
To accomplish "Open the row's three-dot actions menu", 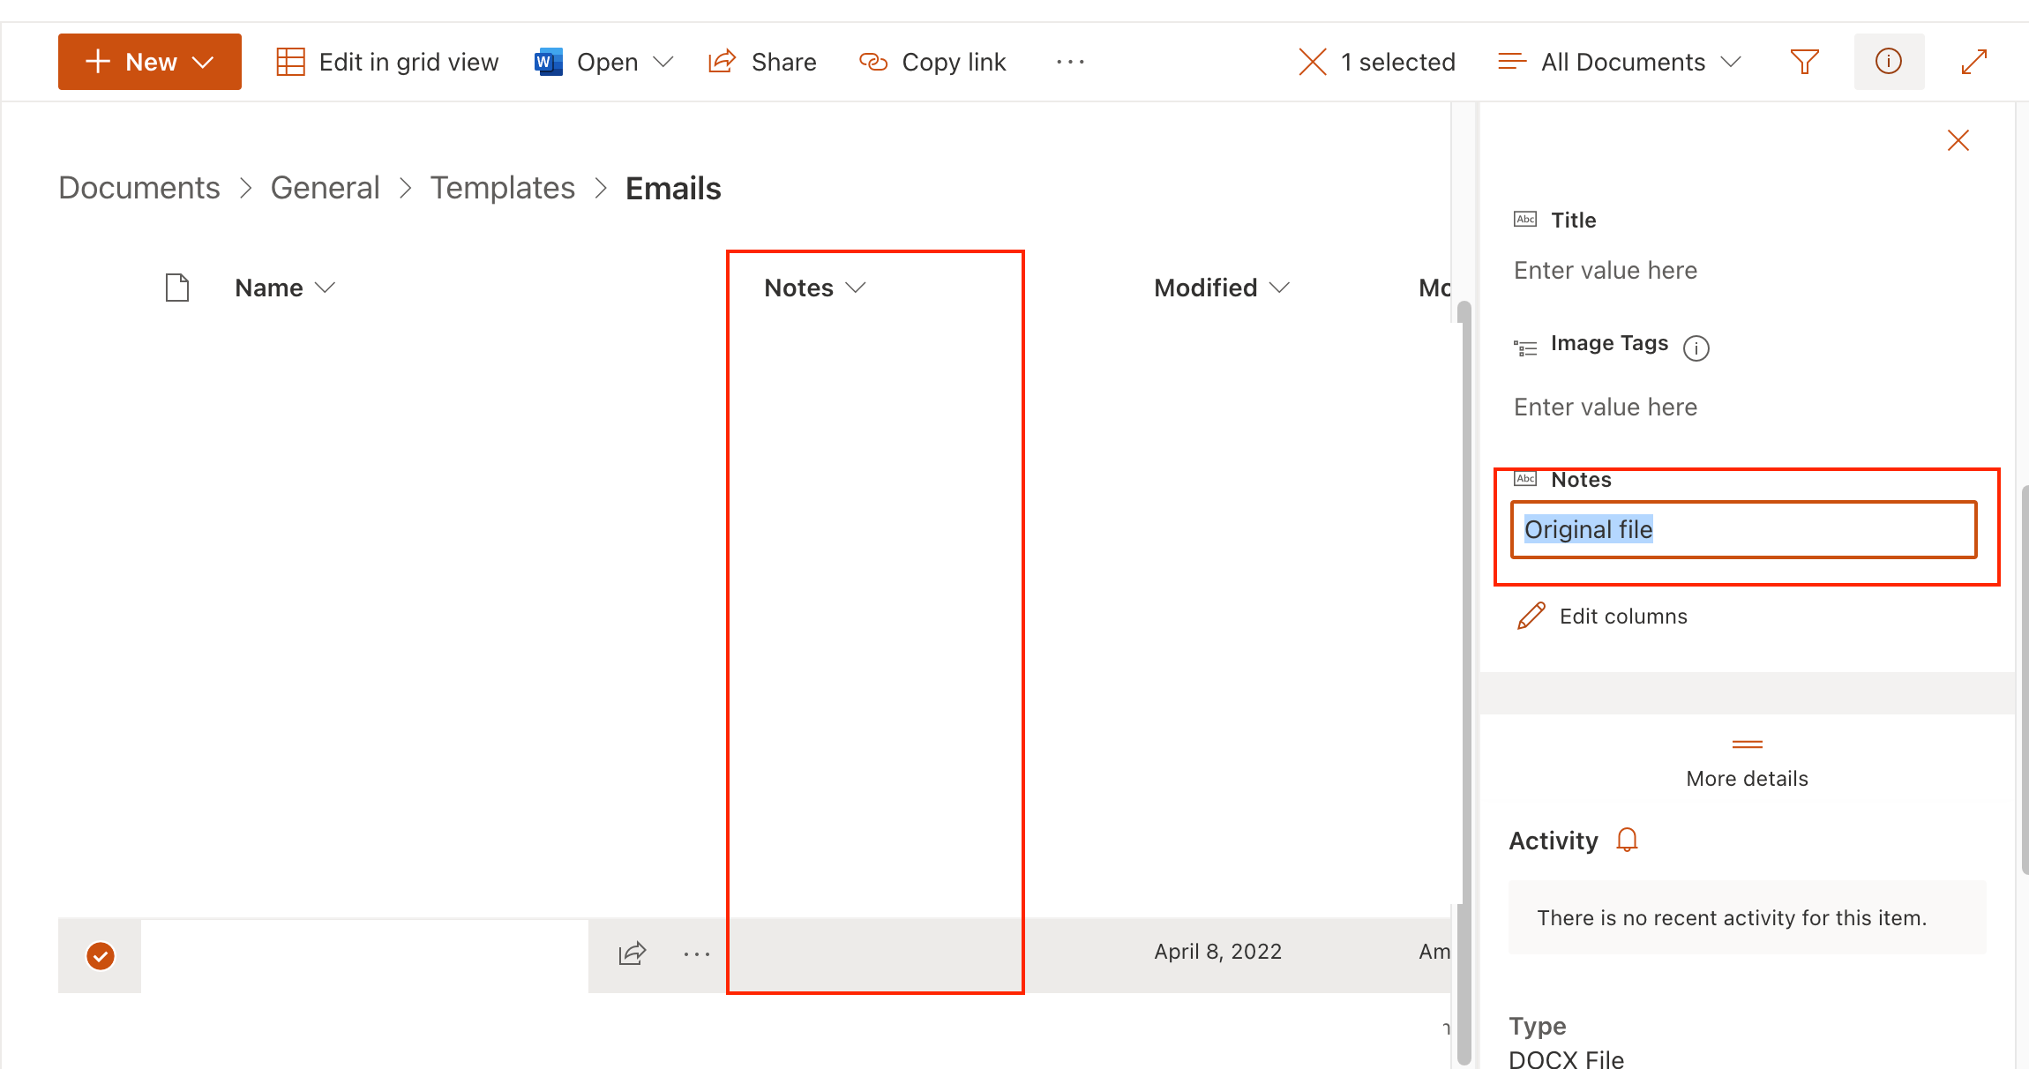I will pyautogui.click(x=696, y=953).
